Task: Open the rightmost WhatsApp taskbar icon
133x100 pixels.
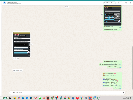Action: pos(98,98)
